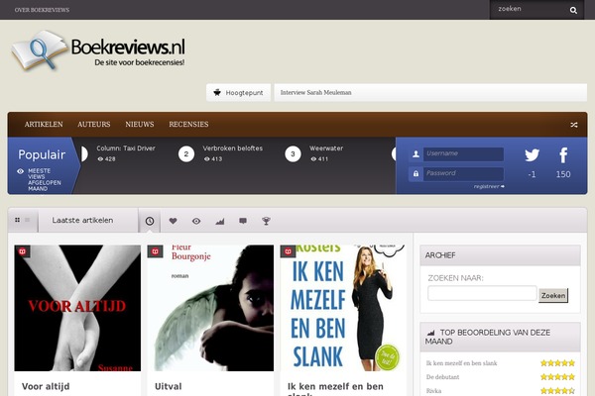The height and width of the screenshot is (396, 595).
Task: Click the Boekreviews.nl logo
Action: tap(98, 50)
